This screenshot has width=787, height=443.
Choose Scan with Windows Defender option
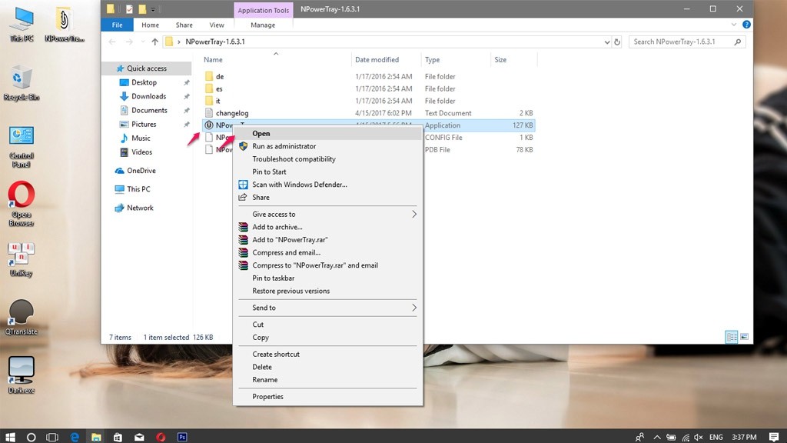coord(299,185)
